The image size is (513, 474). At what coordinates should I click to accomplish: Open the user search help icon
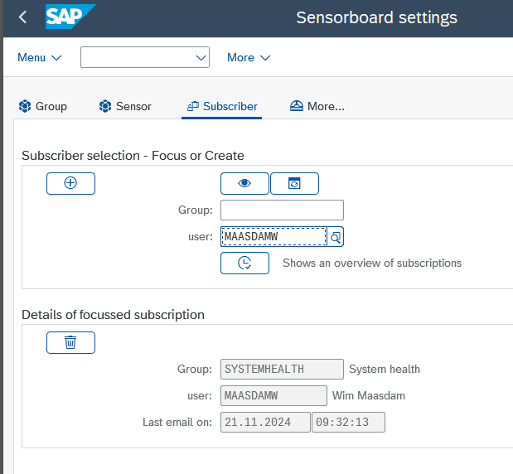[x=336, y=237]
